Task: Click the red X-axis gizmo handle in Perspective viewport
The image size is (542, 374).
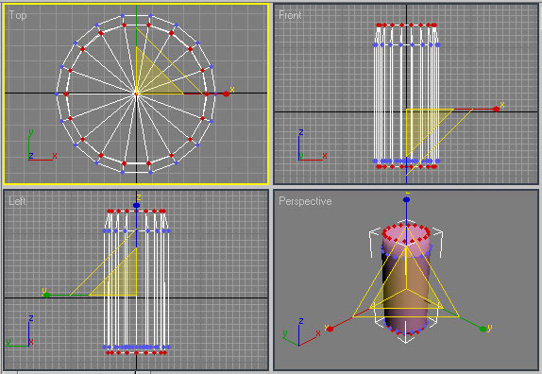Action: tap(330, 329)
